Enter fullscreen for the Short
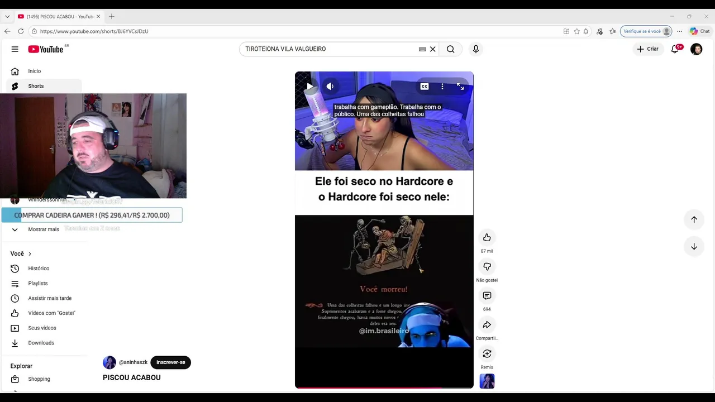This screenshot has height=402, width=715. (x=460, y=87)
